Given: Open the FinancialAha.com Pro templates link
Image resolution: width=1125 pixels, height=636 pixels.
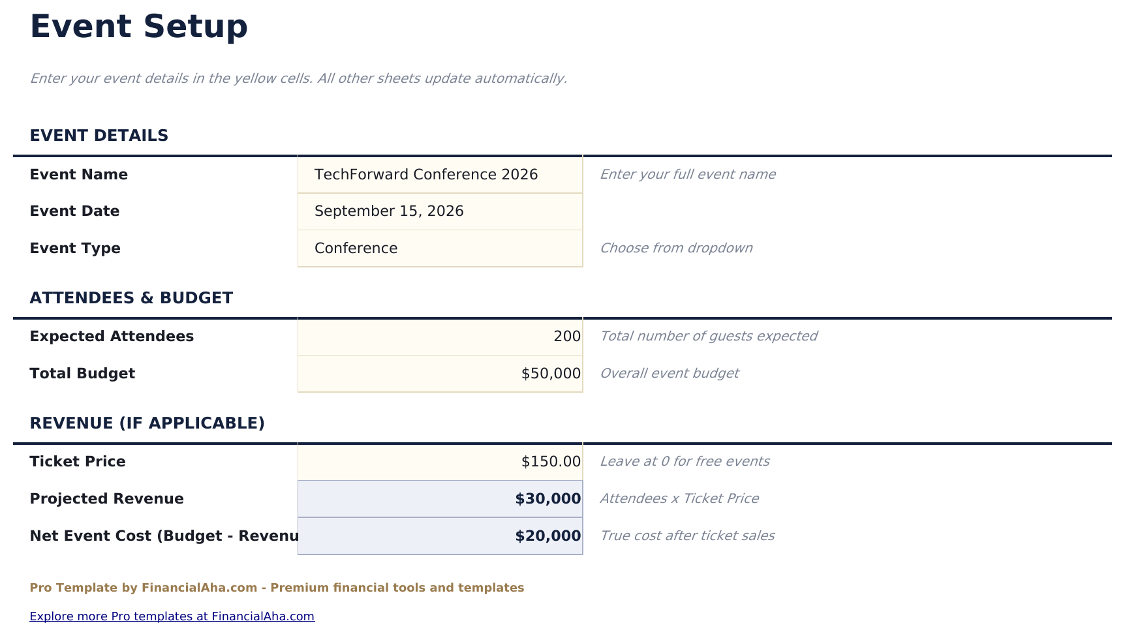Looking at the screenshot, I should pyautogui.click(x=172, y=616).
